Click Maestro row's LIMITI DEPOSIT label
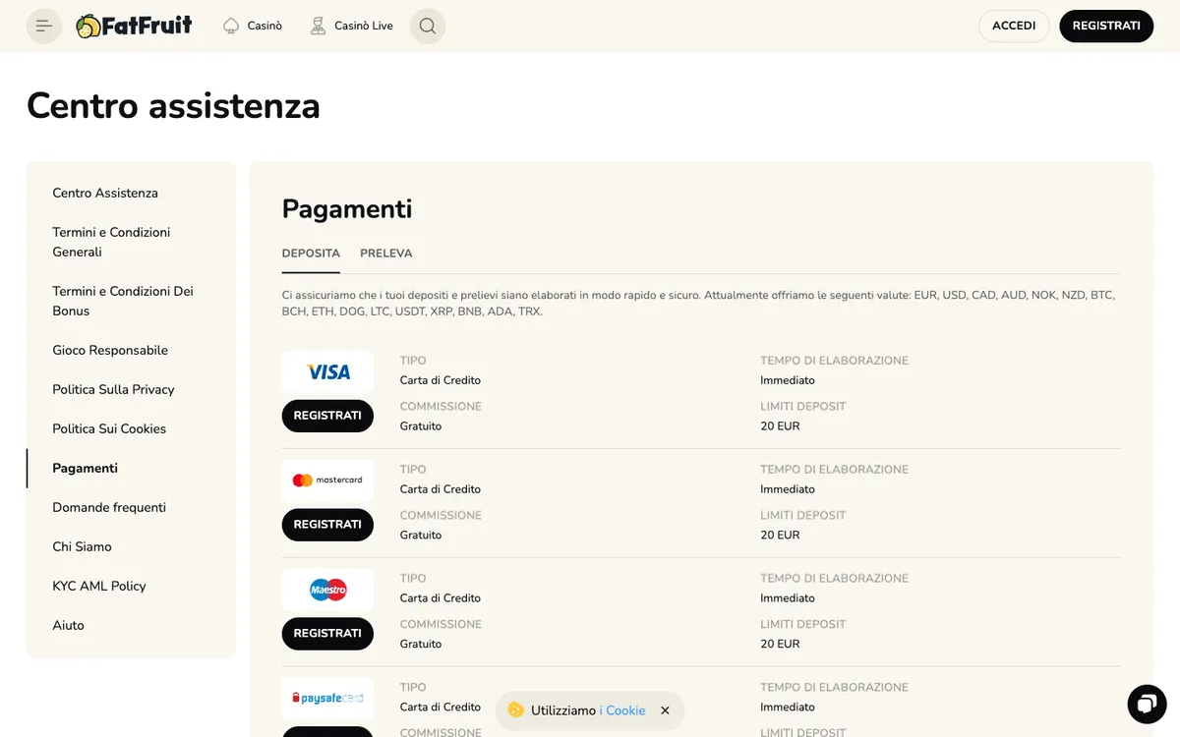This screenshot has width=1180, height=737. click(x=802, y=624)
